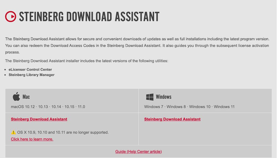Click the 'Windows 7' version text
This screenshot has width=277, height=158.
point(153,107)
